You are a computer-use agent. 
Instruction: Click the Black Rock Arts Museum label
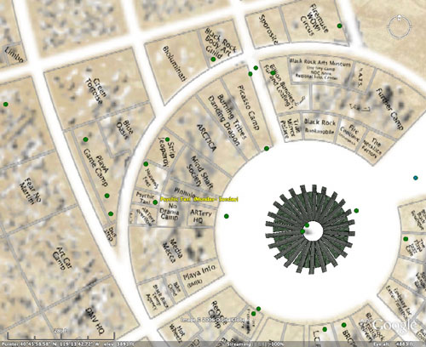(x=319, y=64)
